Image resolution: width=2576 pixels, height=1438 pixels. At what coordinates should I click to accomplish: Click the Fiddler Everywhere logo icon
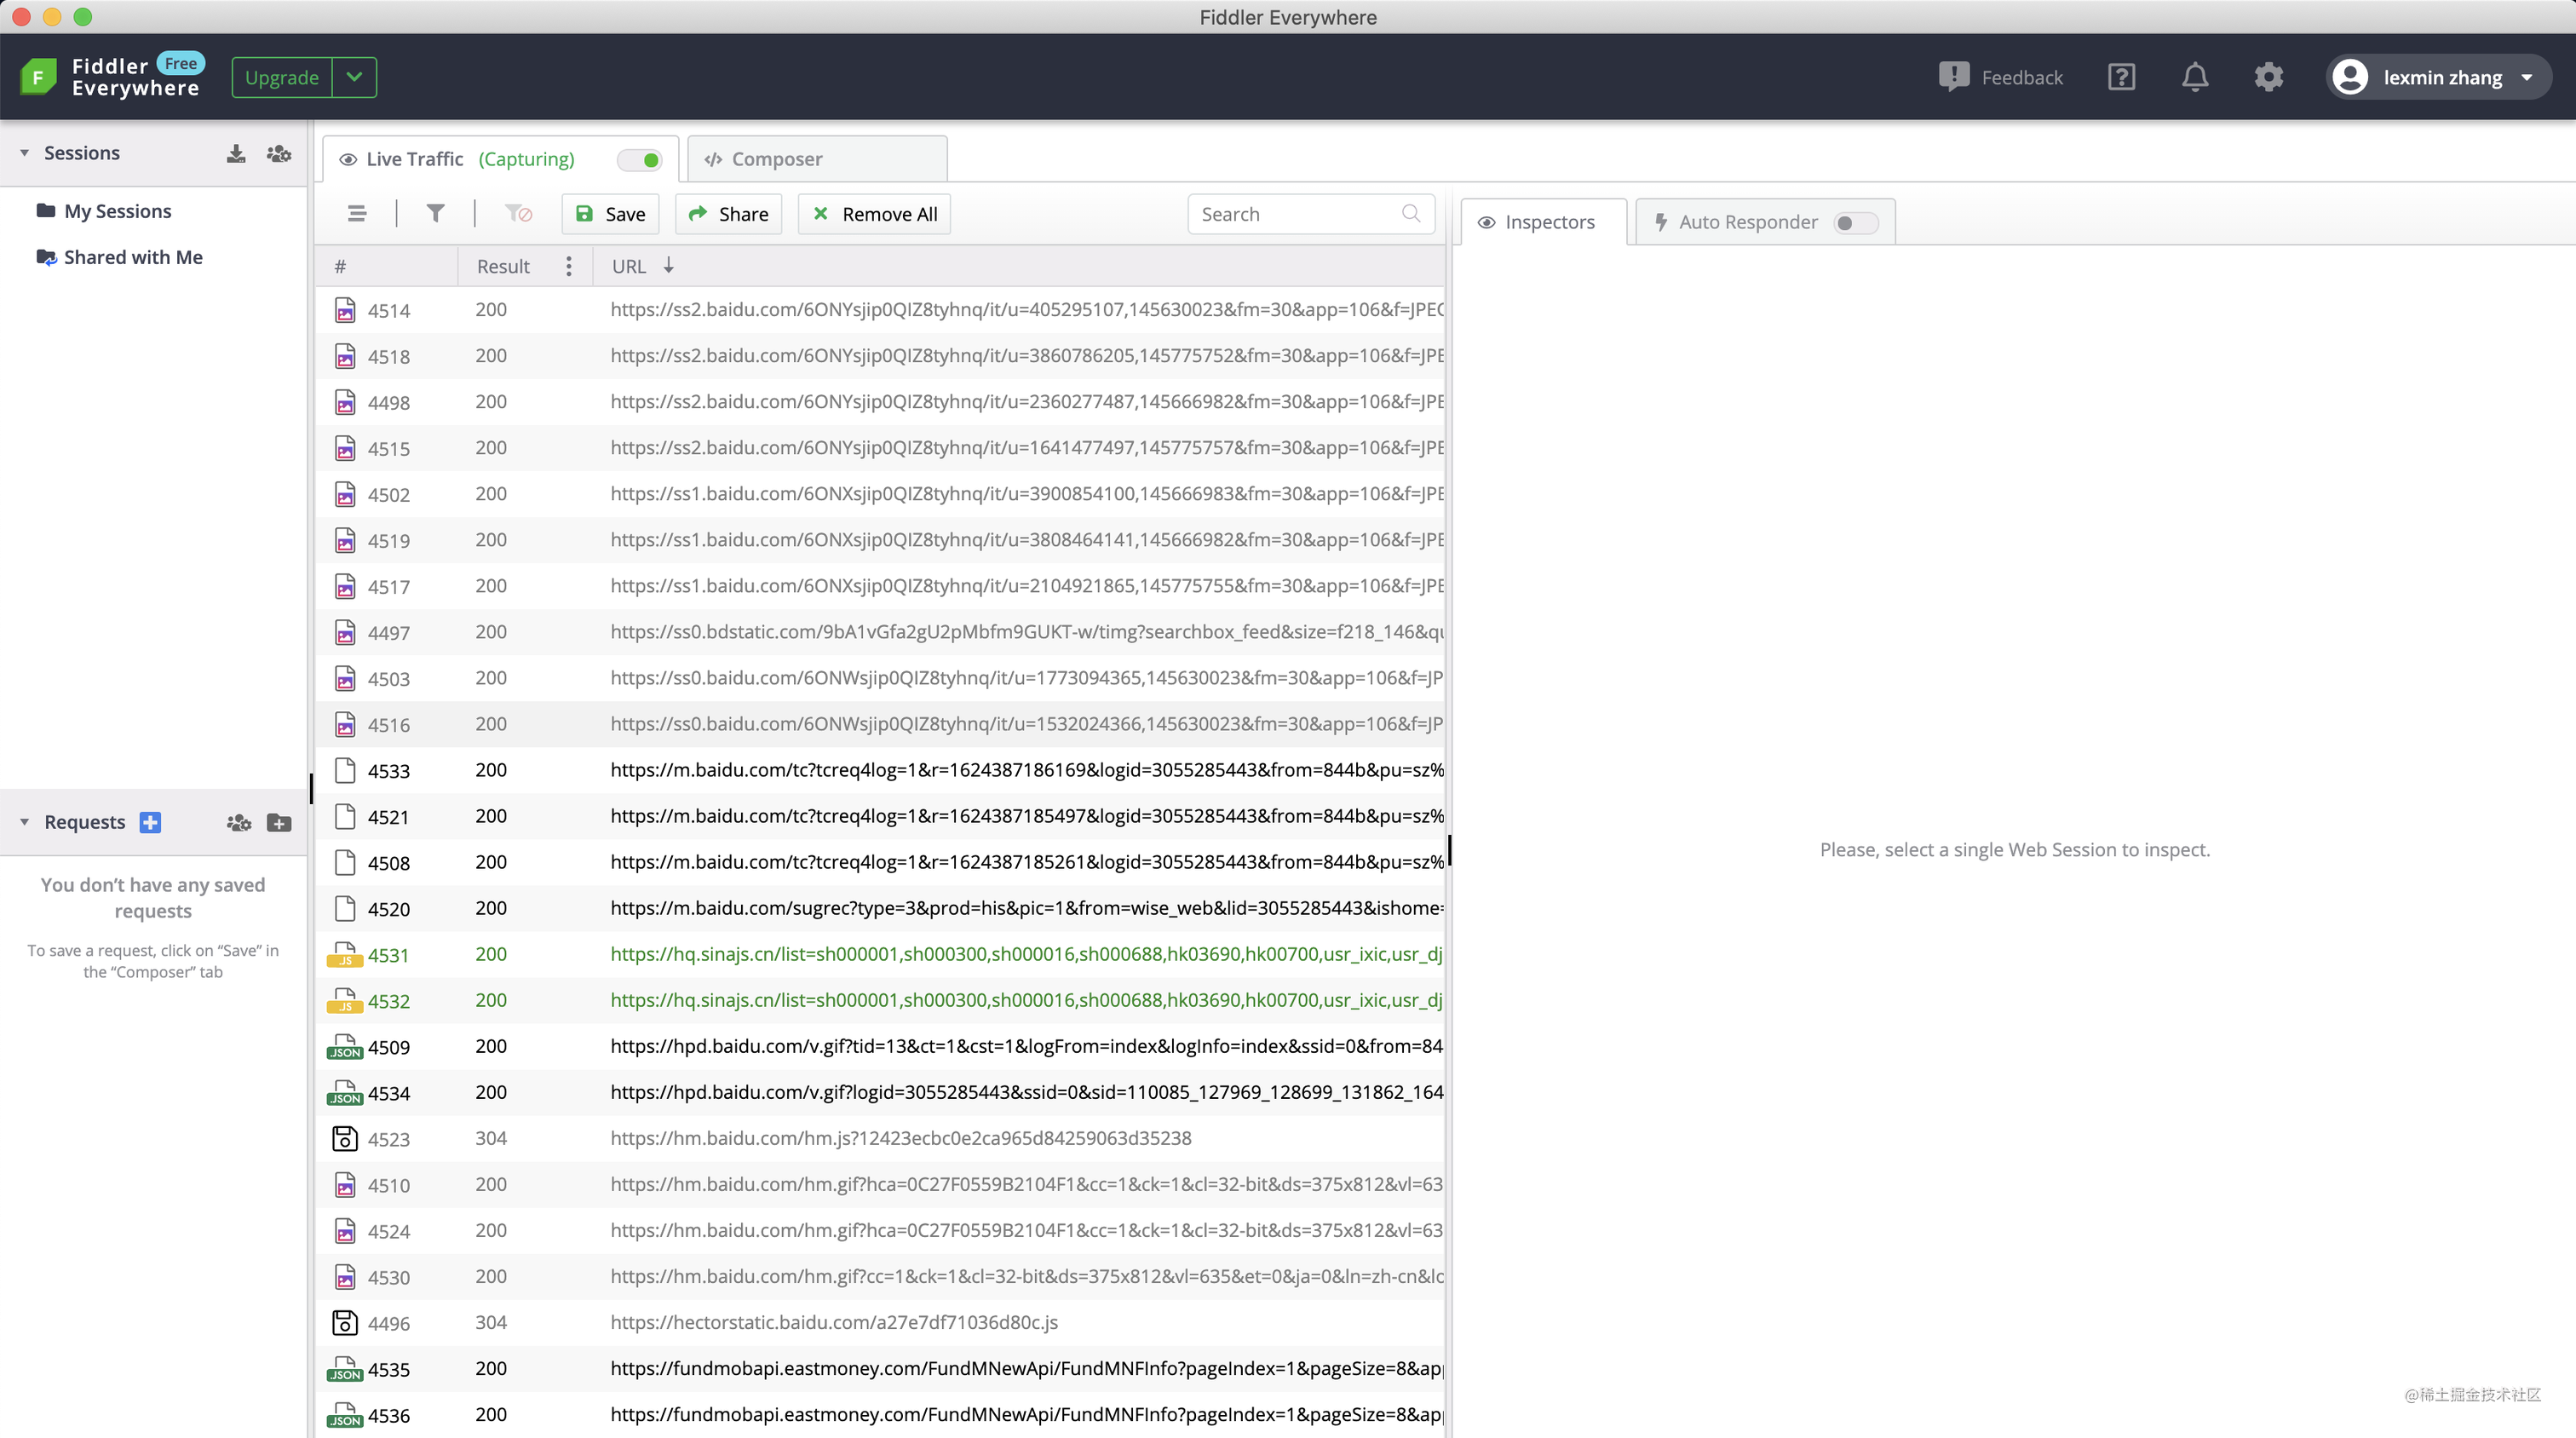[38, 77]
